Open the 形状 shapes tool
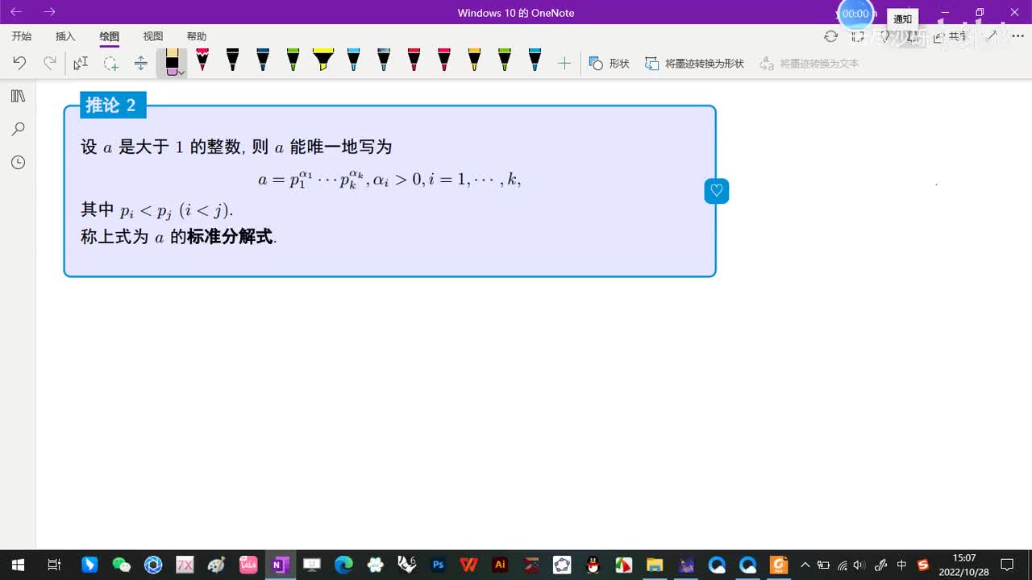 point(609,63)
